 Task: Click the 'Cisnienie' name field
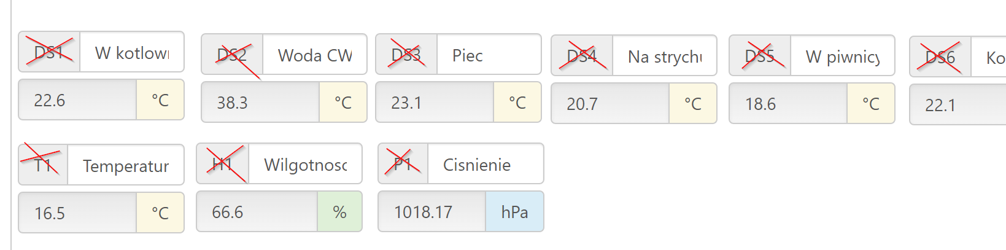[x=485, y=164]
